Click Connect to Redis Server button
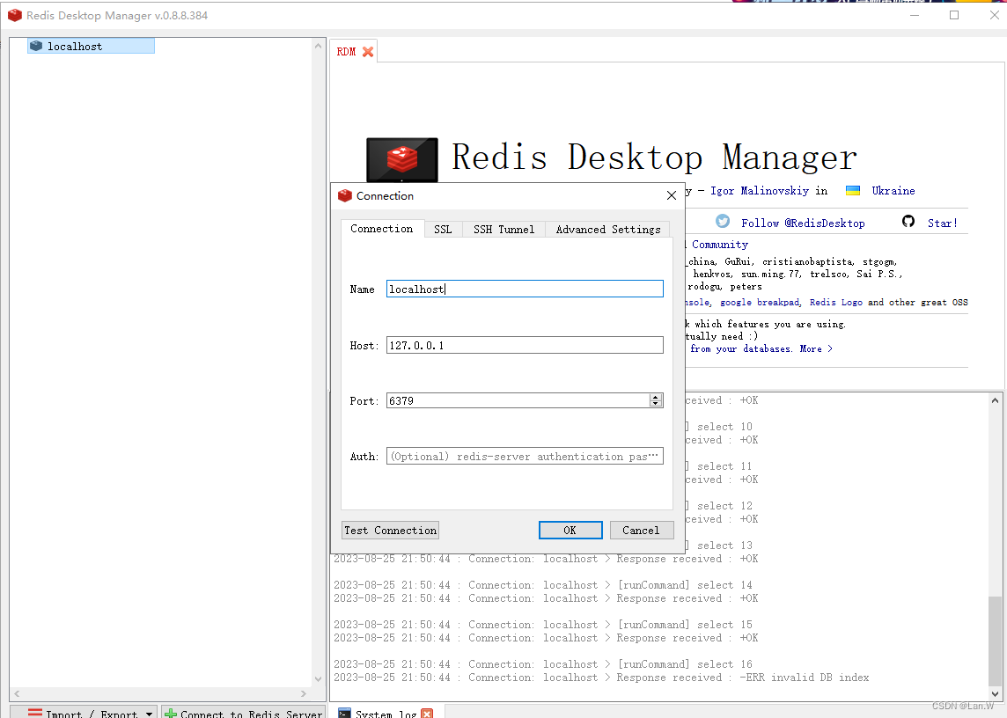The height and width of the screenshot is (718, 1007). (244, 713)
